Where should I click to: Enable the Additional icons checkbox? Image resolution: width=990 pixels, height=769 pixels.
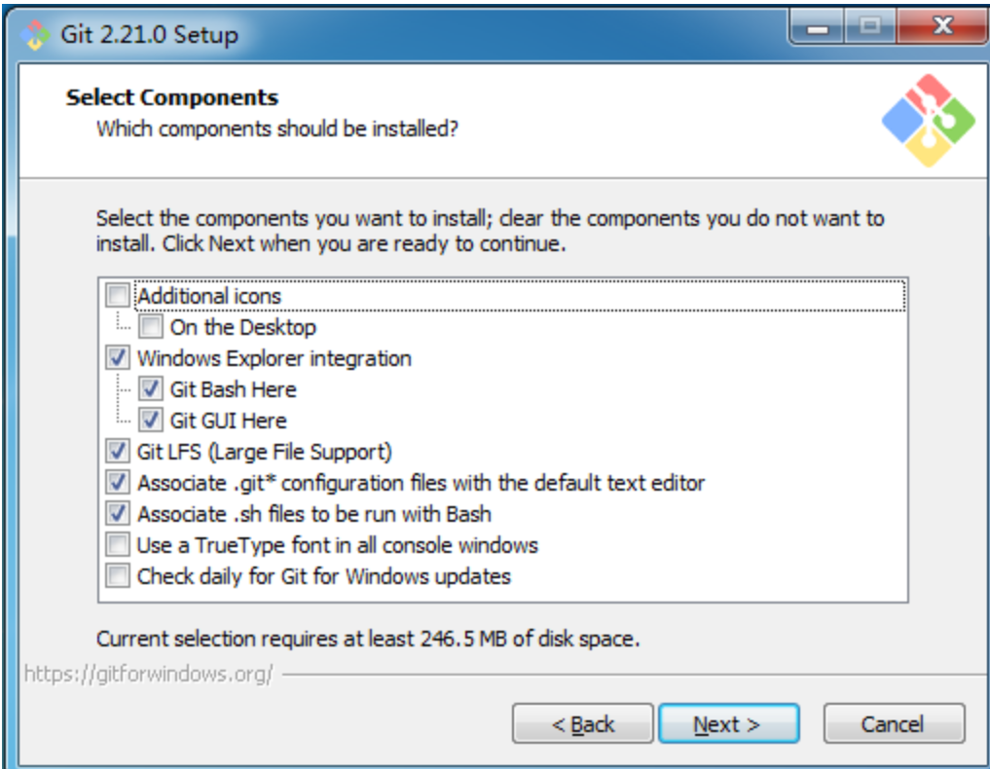pyautogui.click(x=118, y=295)
